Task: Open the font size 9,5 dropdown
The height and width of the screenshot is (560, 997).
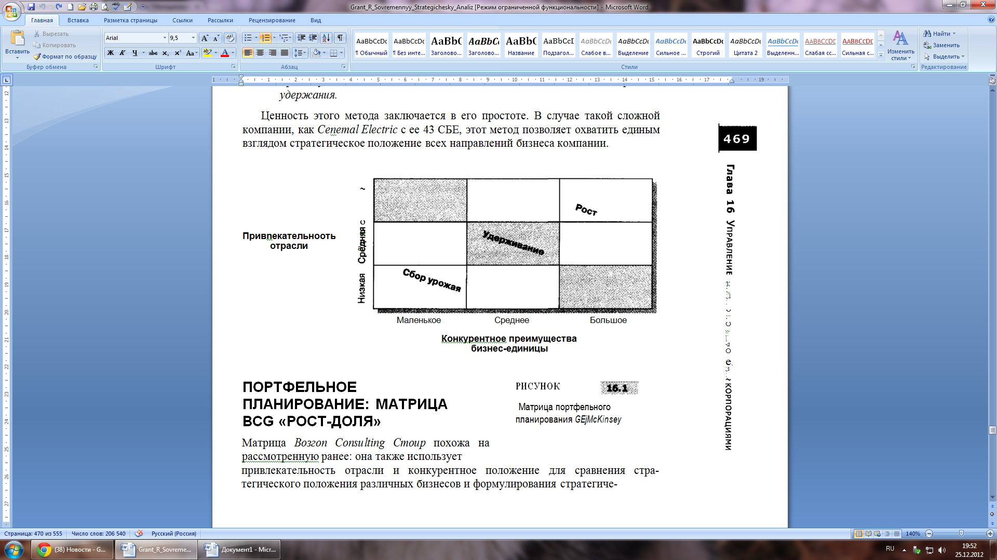Action: coord(193,38)
